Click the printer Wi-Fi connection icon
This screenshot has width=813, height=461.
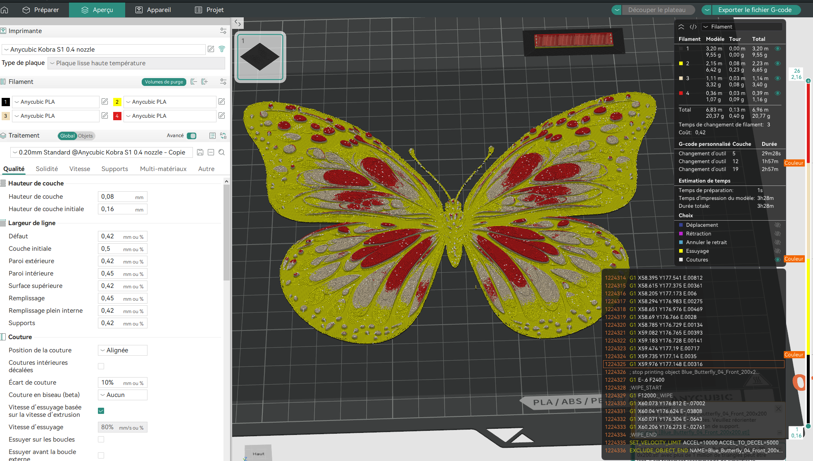click(x=222, y=49)
